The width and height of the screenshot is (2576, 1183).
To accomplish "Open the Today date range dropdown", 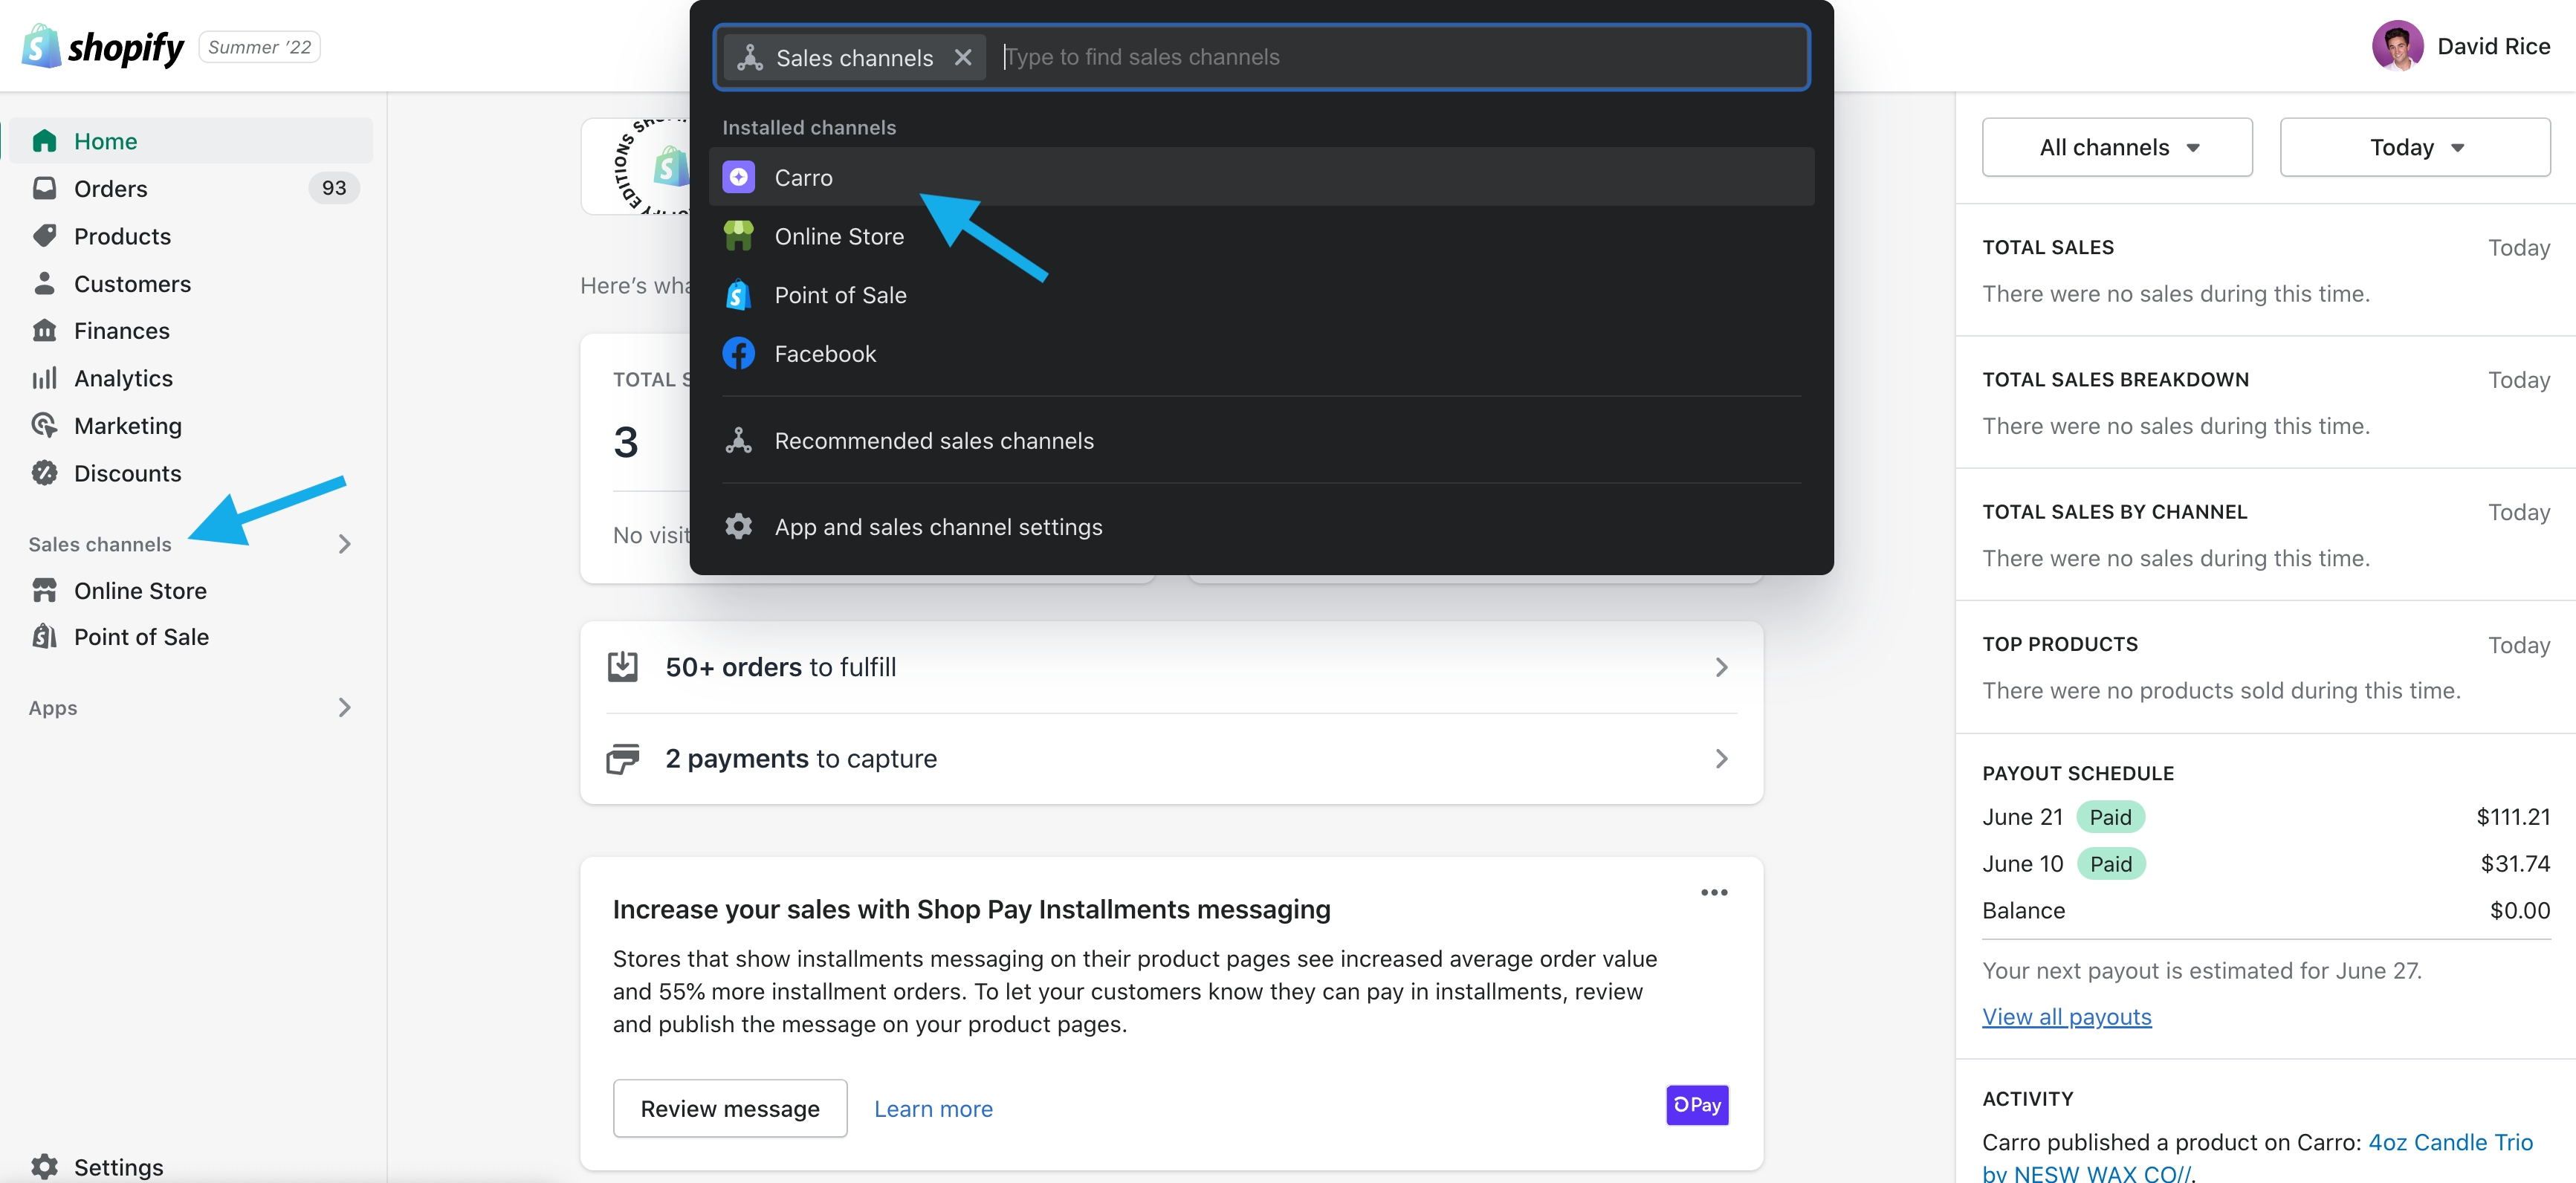I will (x=2413, y=148).
